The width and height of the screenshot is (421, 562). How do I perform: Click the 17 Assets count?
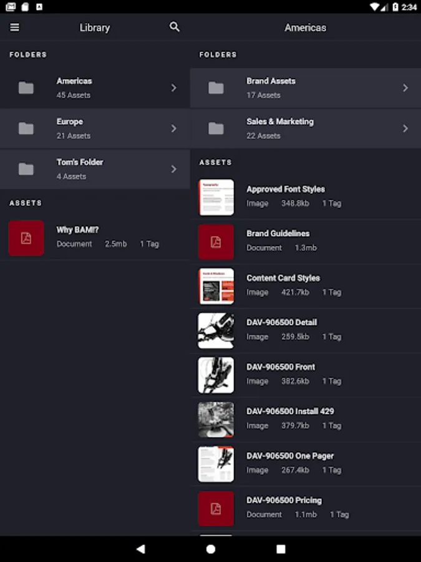click(x=263, y=96)
